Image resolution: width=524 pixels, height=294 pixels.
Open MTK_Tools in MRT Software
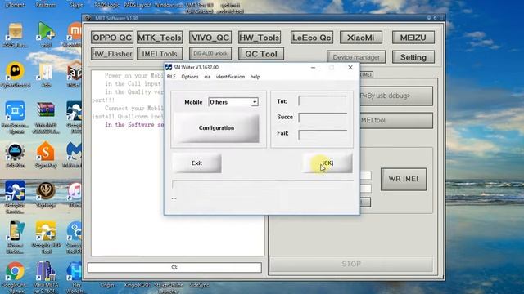click(x=160, y=38)
